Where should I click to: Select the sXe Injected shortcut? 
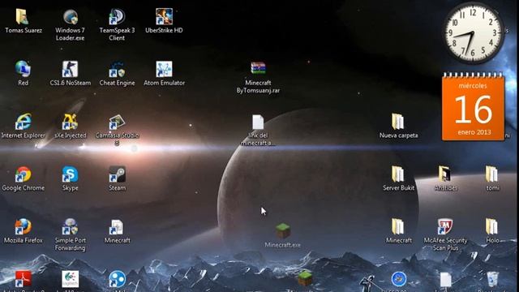[x=71, y=122]
